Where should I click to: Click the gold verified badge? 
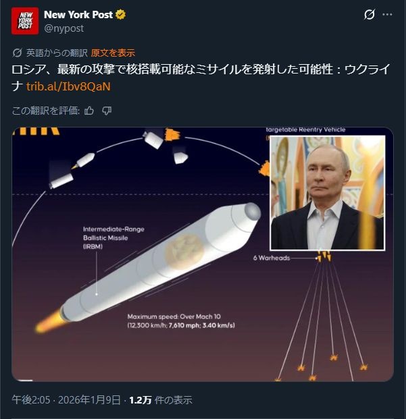pos(120,15)
